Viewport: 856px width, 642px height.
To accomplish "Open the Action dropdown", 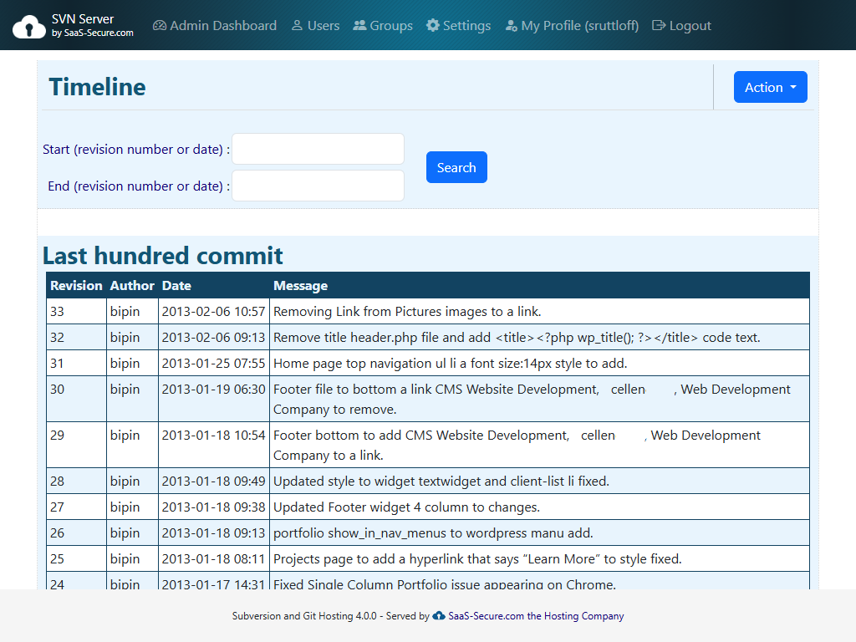I will coord(770,86).
